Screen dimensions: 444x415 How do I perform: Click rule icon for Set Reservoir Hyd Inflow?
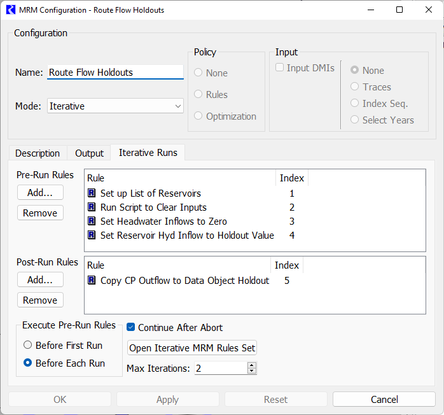point(92,236)
